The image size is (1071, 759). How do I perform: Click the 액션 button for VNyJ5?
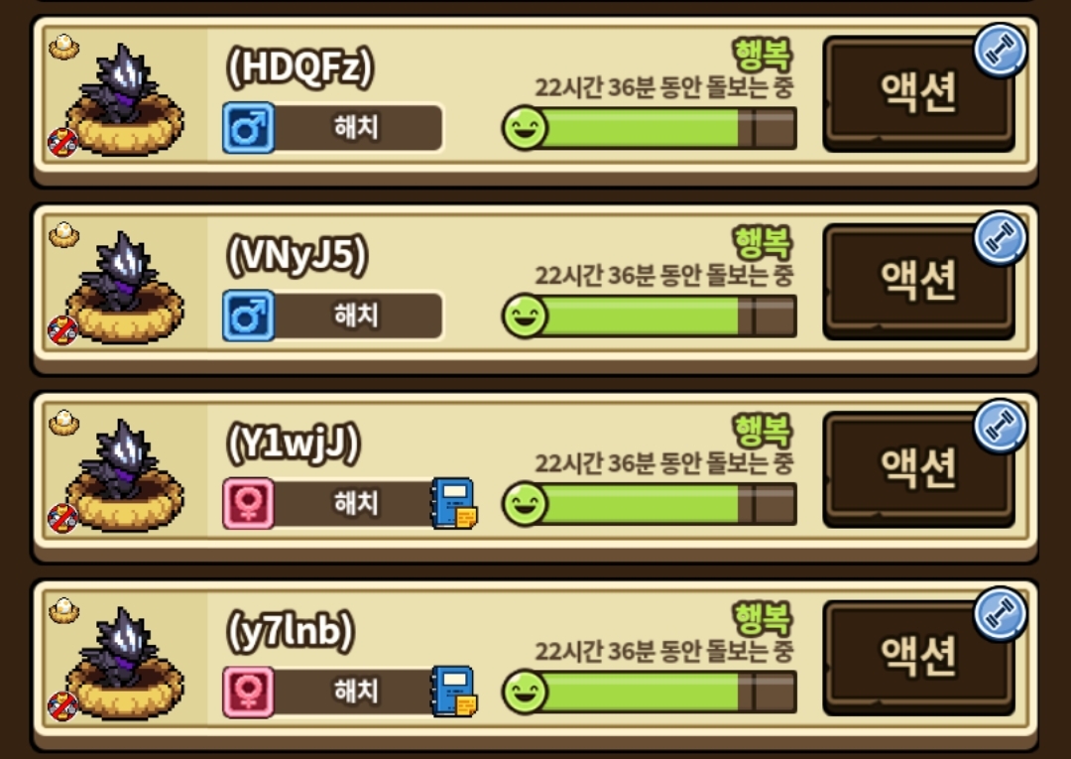pos(918,282)
